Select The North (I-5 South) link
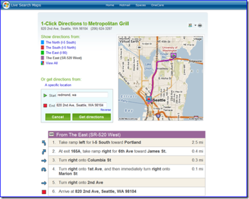This screenshot has height=199, width=249. click(61, 42)
